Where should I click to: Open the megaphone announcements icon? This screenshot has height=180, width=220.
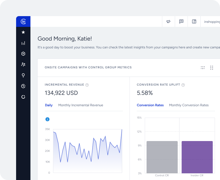[x=168, y=21]
